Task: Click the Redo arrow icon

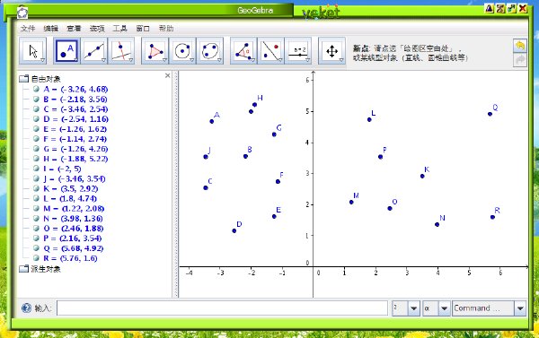Action: pyautogui.click(x=520, y=60)
